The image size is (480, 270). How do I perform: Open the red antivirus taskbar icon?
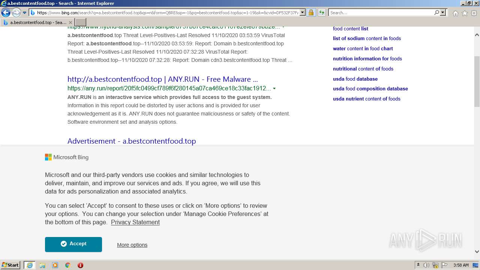pyautogui.click(x=80, y=265)
